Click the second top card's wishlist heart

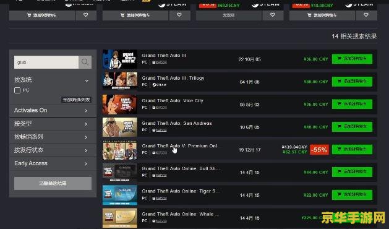pos(179,15)
